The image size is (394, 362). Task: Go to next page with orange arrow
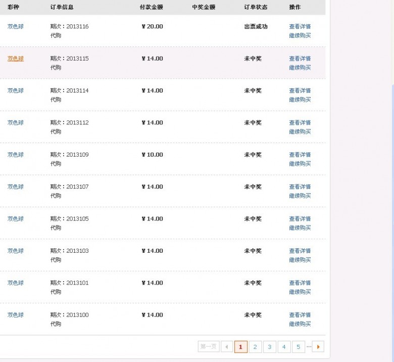(x=318, y=347)
